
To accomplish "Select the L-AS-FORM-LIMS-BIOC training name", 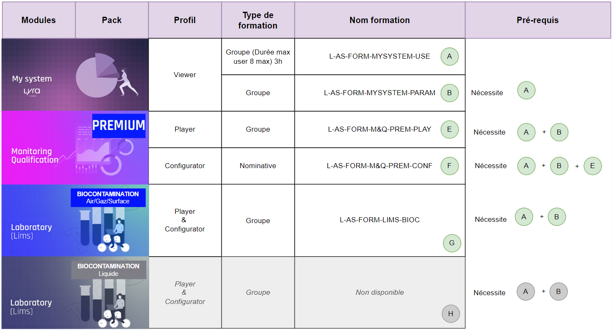I will (x=380, y=220).
